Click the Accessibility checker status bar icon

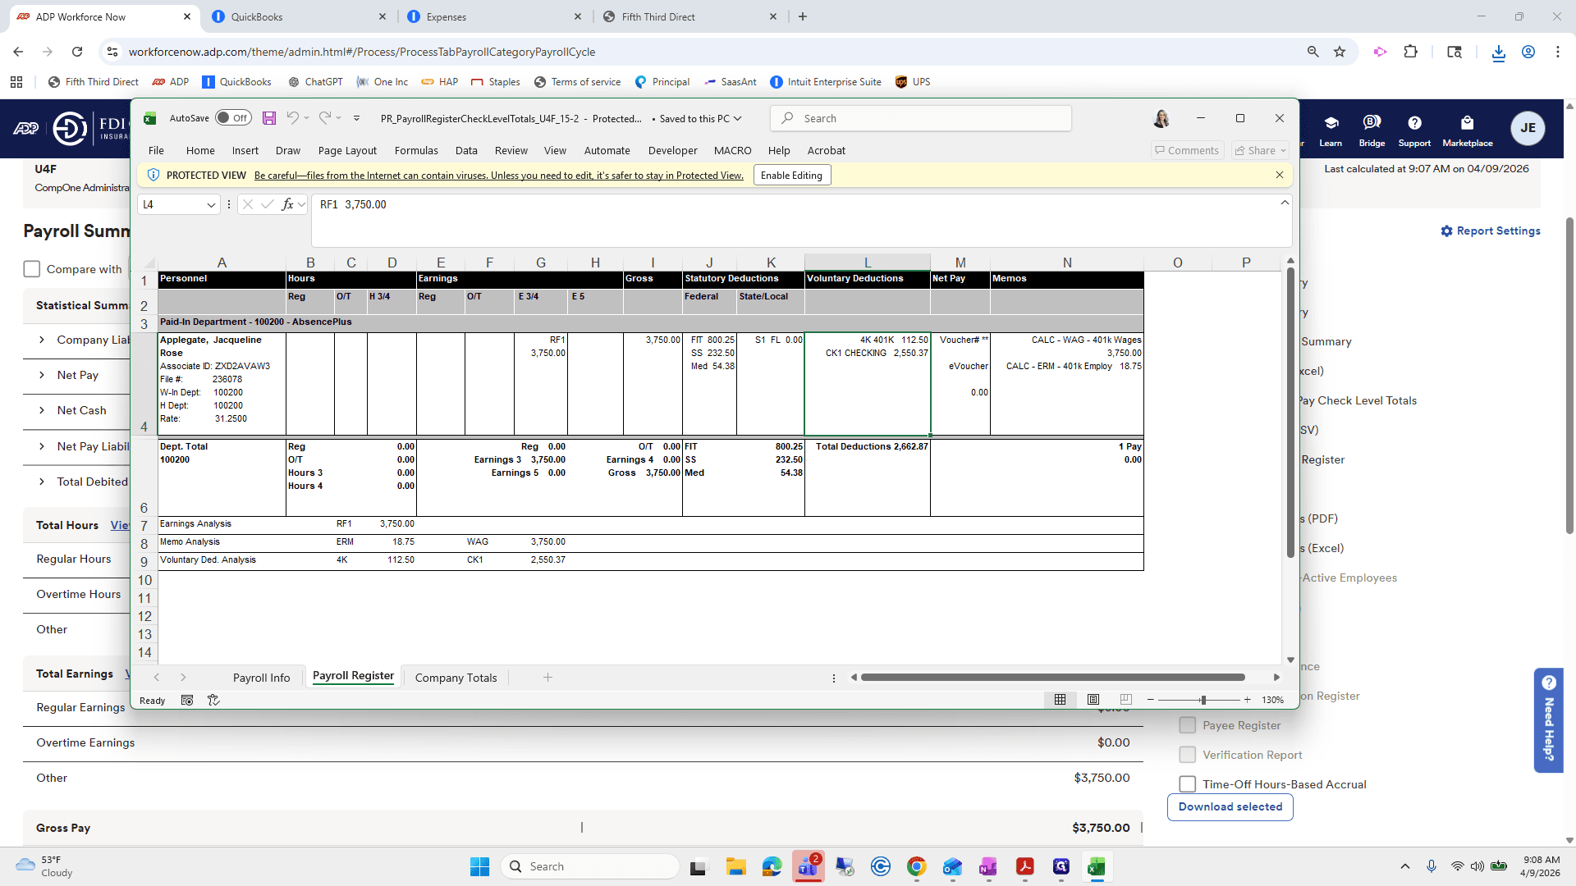point(213,700)
